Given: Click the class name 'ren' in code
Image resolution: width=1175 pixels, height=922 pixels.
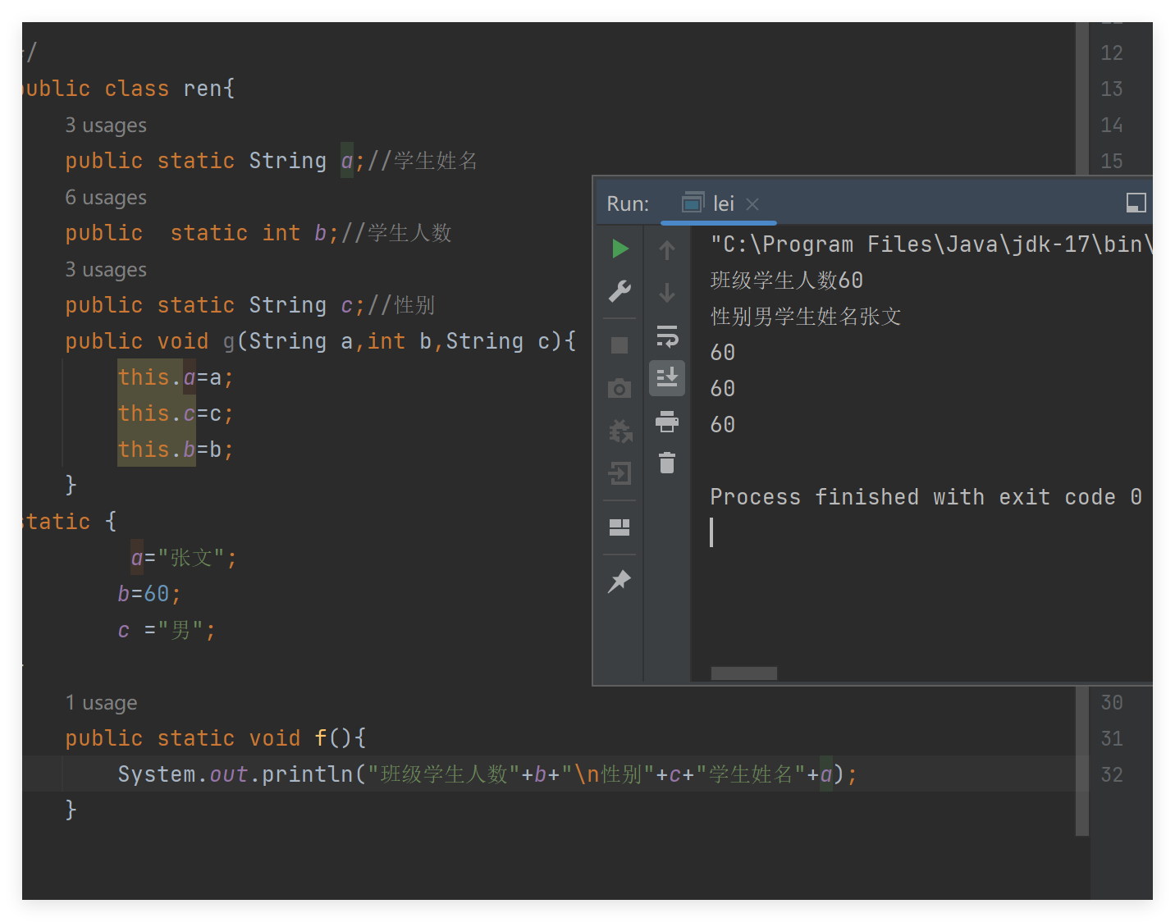Looking at the screenshot, I should pos(203,89).
